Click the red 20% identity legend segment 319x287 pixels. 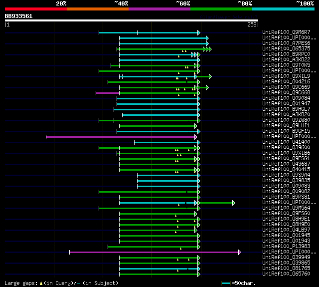[x=36, y=9]
